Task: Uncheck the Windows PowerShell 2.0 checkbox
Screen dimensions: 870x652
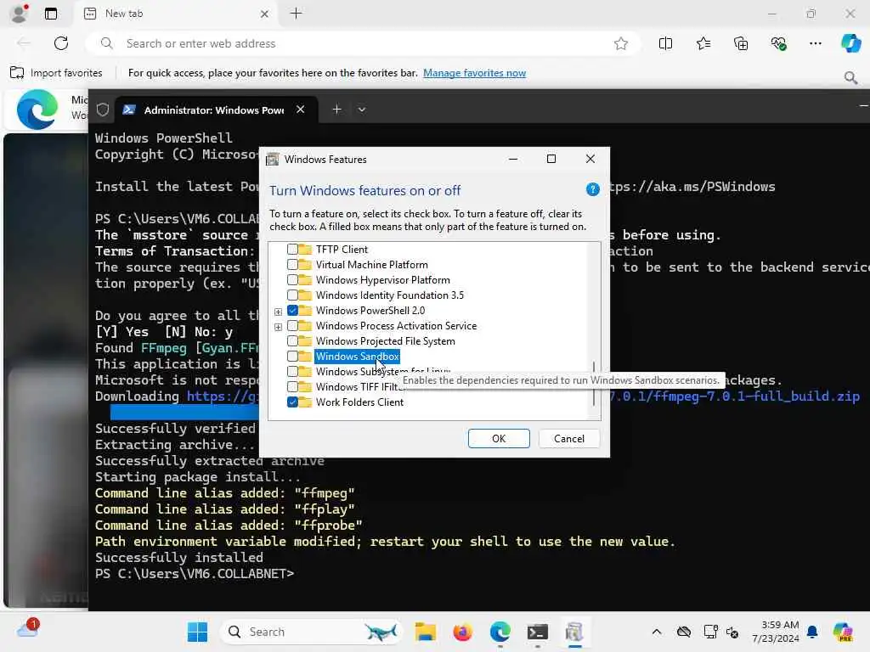Action: click(x=292, y=311)
